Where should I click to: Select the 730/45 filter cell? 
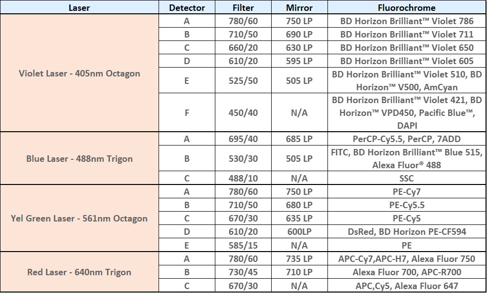(x=243, y=272)
